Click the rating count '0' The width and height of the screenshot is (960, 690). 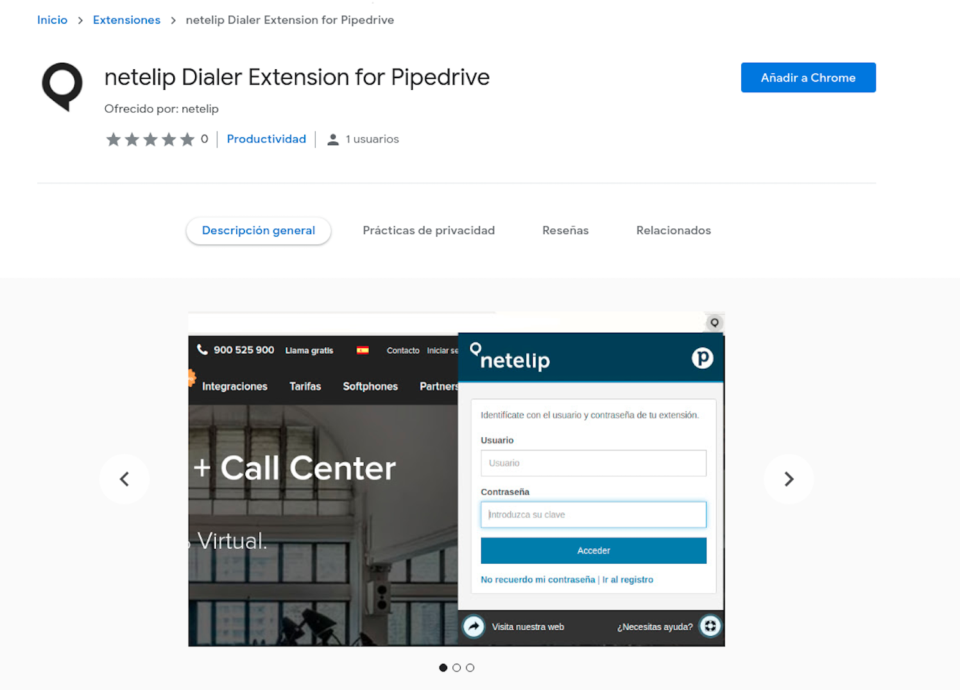click(204, 139)
